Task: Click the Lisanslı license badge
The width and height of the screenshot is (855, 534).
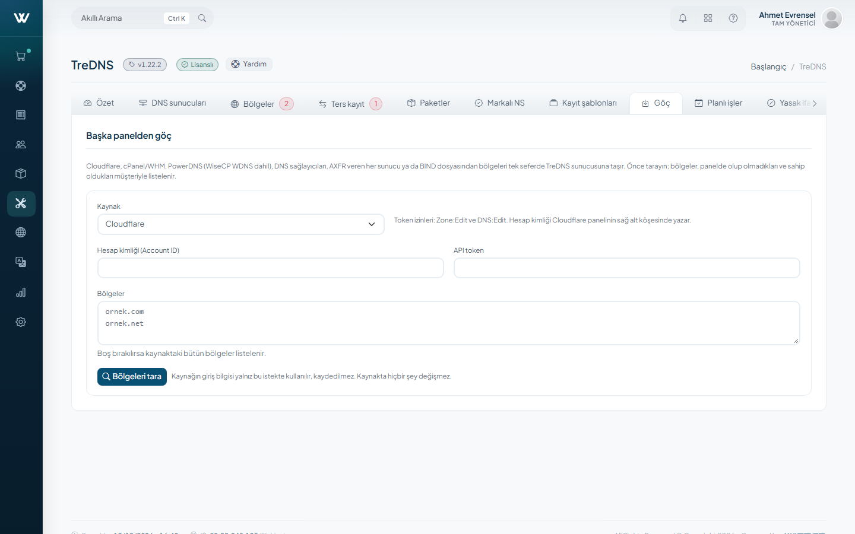Action: coord(197,65)
